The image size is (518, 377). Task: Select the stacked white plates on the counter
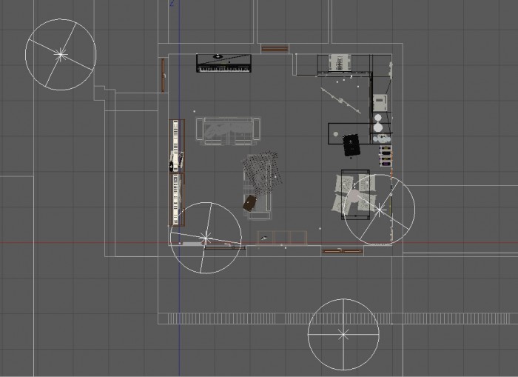[x=378, y=123]
